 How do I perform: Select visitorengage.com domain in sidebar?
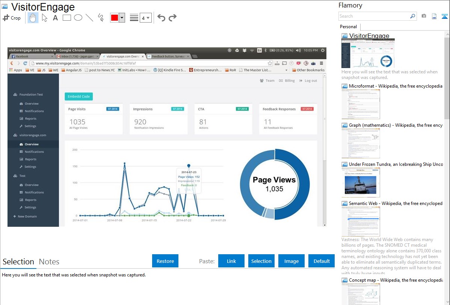30,135
